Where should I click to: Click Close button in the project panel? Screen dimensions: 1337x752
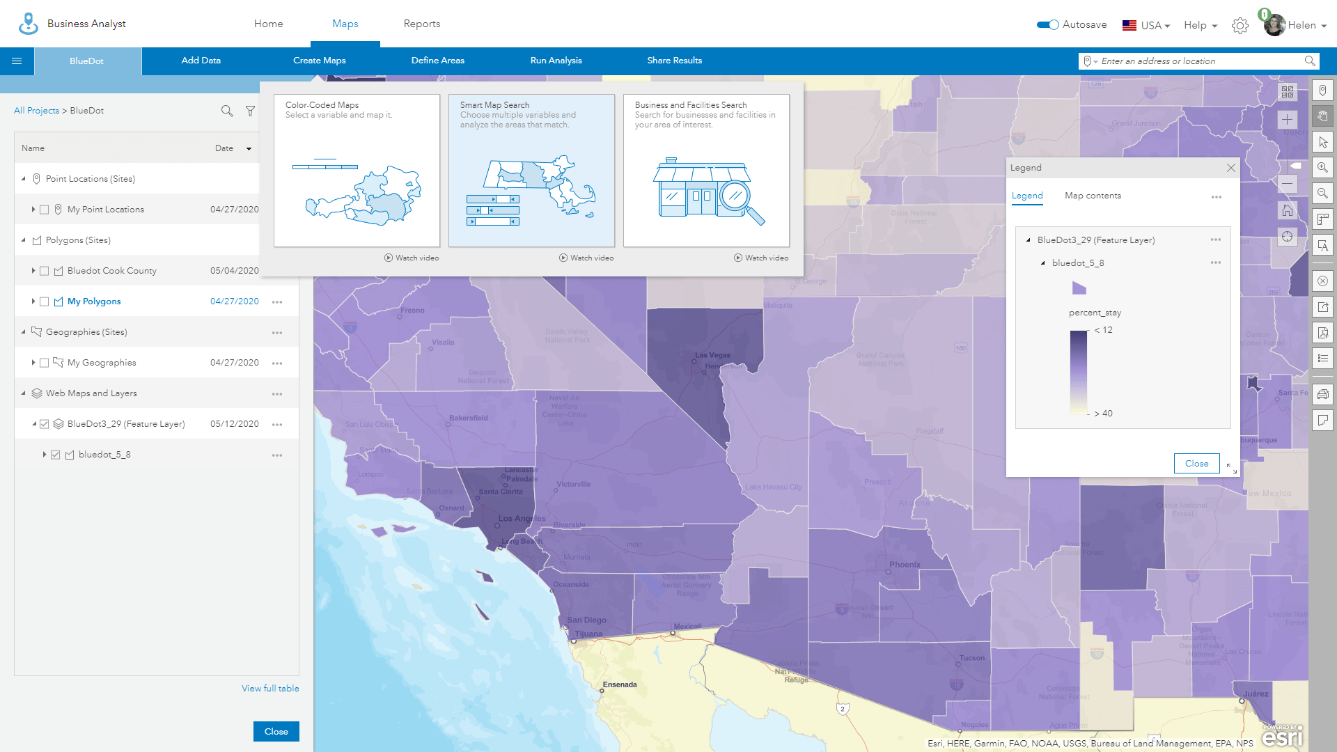pyautogui.click(x=276, y=732)
